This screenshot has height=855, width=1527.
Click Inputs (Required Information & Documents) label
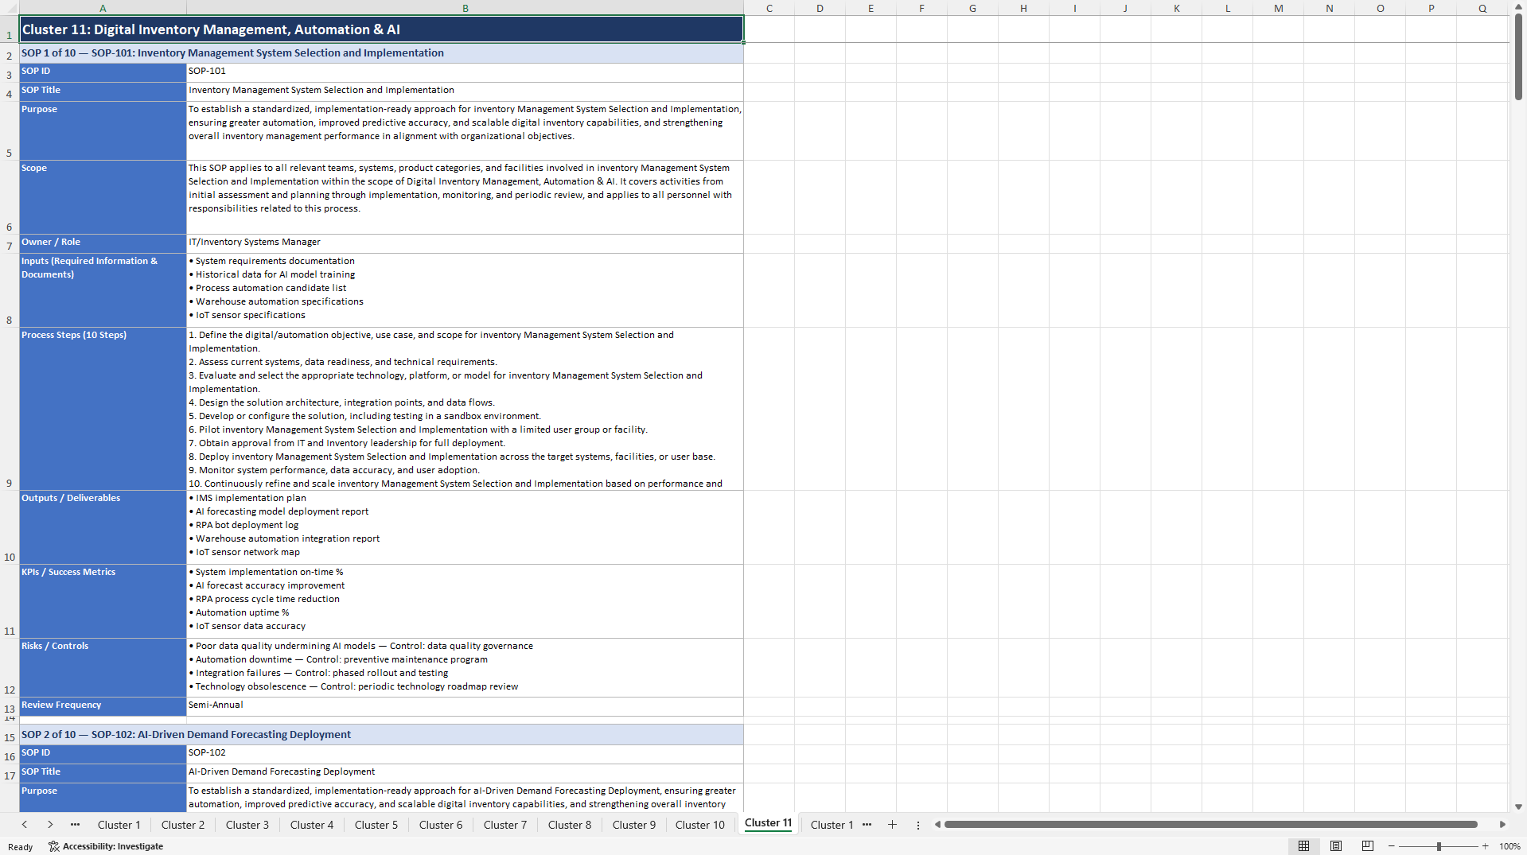[x=103, y=290]
